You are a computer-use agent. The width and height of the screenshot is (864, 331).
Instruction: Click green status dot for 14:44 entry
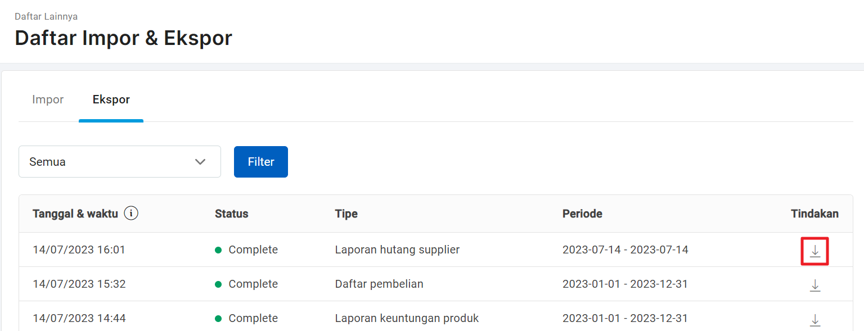coord(218,319)
